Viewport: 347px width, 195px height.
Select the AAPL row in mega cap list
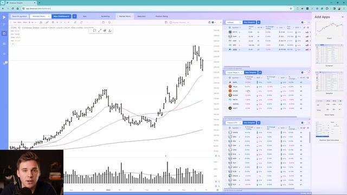point(267,82)
